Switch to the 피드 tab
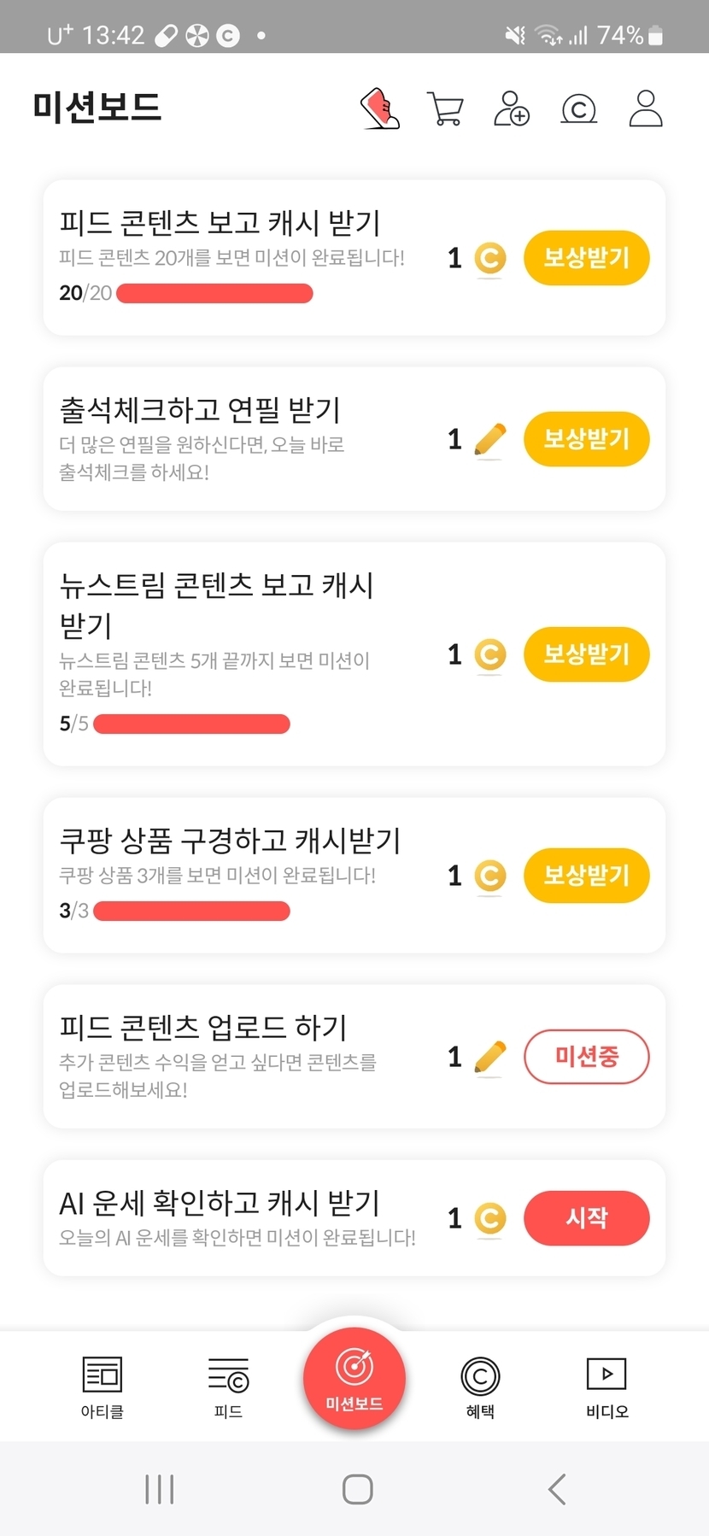The image size is (709, 1536). 228,1387
